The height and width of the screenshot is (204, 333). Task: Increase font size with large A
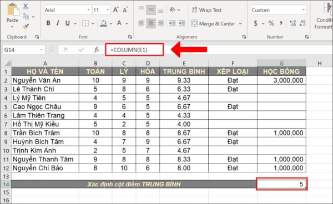[116, 10]
